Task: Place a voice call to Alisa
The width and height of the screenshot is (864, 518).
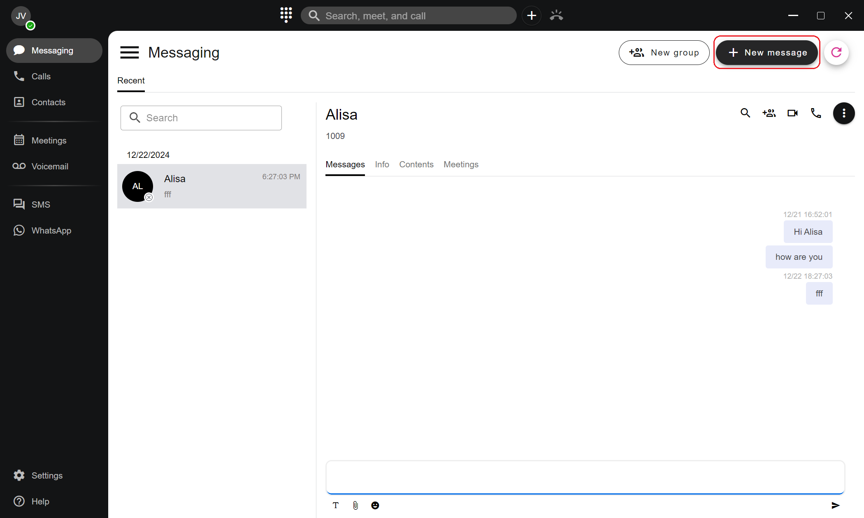Action: tap(816, 113)
